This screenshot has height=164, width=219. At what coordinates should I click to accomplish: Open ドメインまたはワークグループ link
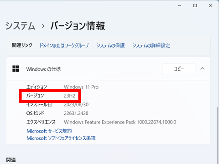[x=64, y=46]
